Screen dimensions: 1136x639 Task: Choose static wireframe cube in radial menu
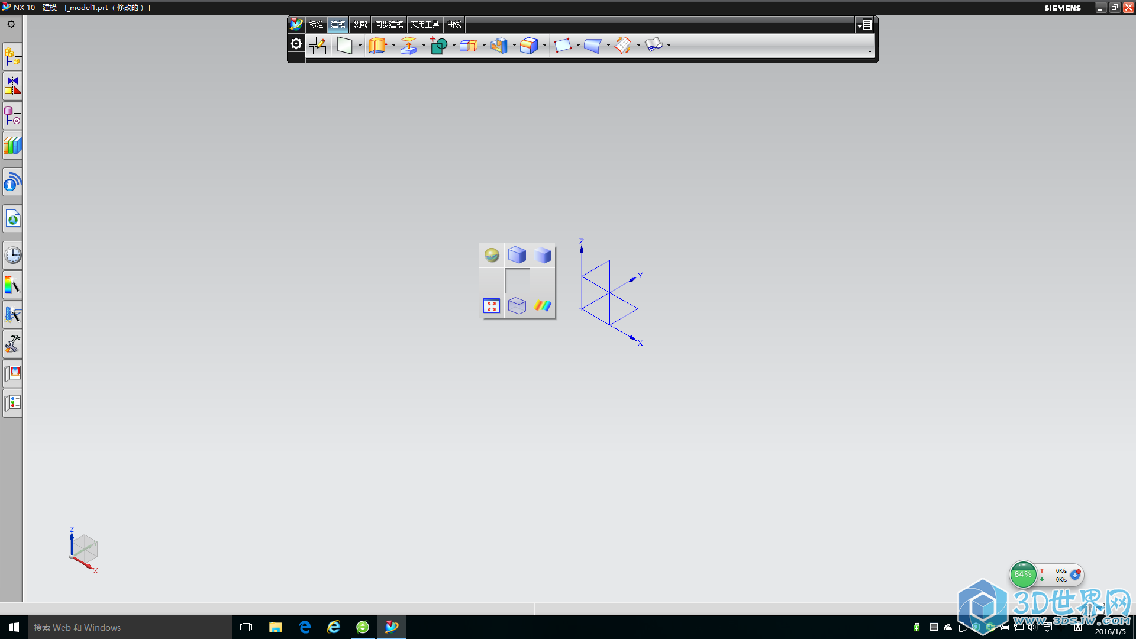[x=517, y=306]
